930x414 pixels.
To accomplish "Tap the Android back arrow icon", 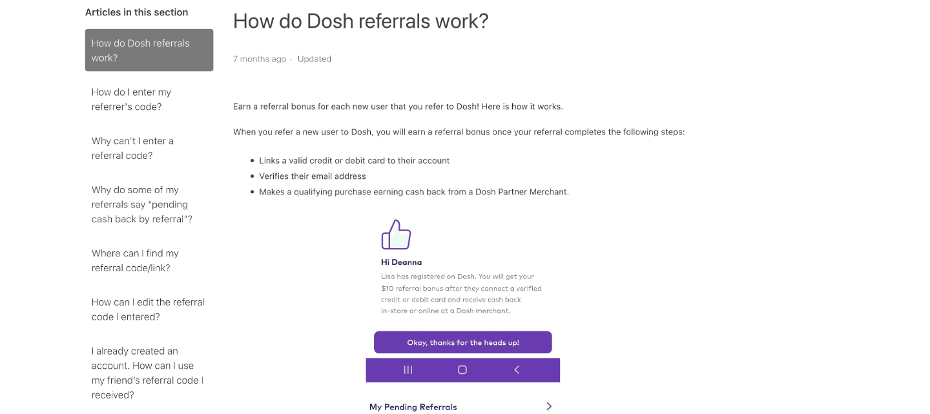I will click(x=517, y=370).
